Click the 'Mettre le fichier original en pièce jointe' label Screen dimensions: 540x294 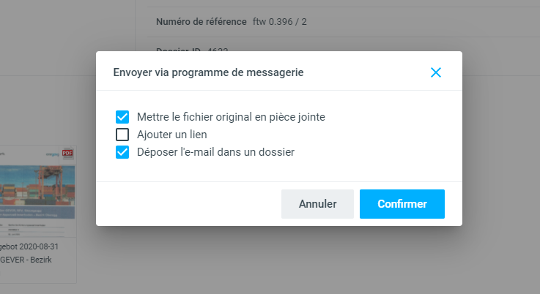(231, 116)
